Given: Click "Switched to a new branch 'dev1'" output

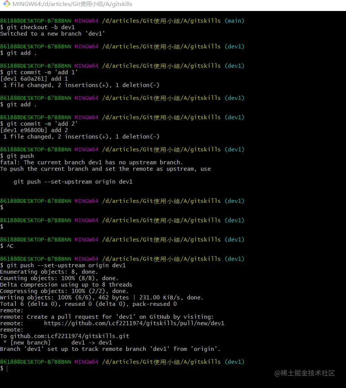Looking at the screenshot, I should pos(53,34).
